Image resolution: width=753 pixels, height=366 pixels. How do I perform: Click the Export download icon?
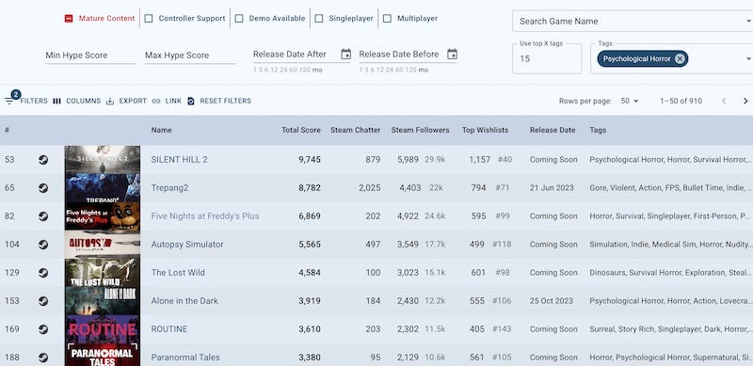110,101
